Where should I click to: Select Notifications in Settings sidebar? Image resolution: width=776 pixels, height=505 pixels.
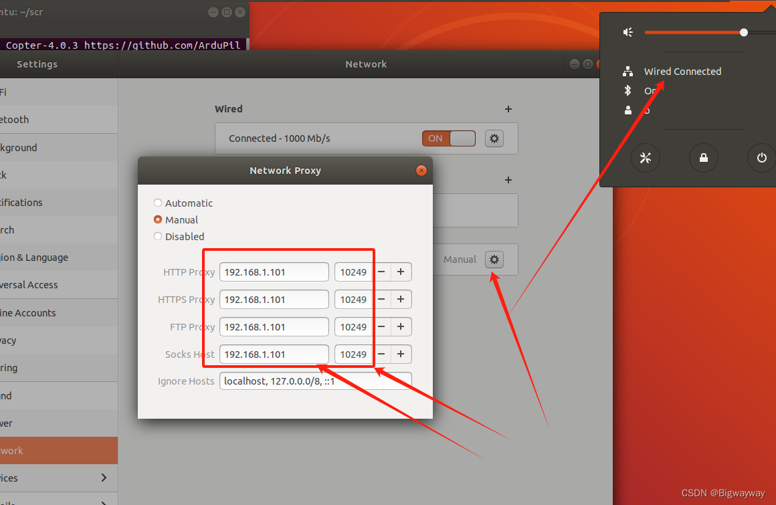(58, 202)
